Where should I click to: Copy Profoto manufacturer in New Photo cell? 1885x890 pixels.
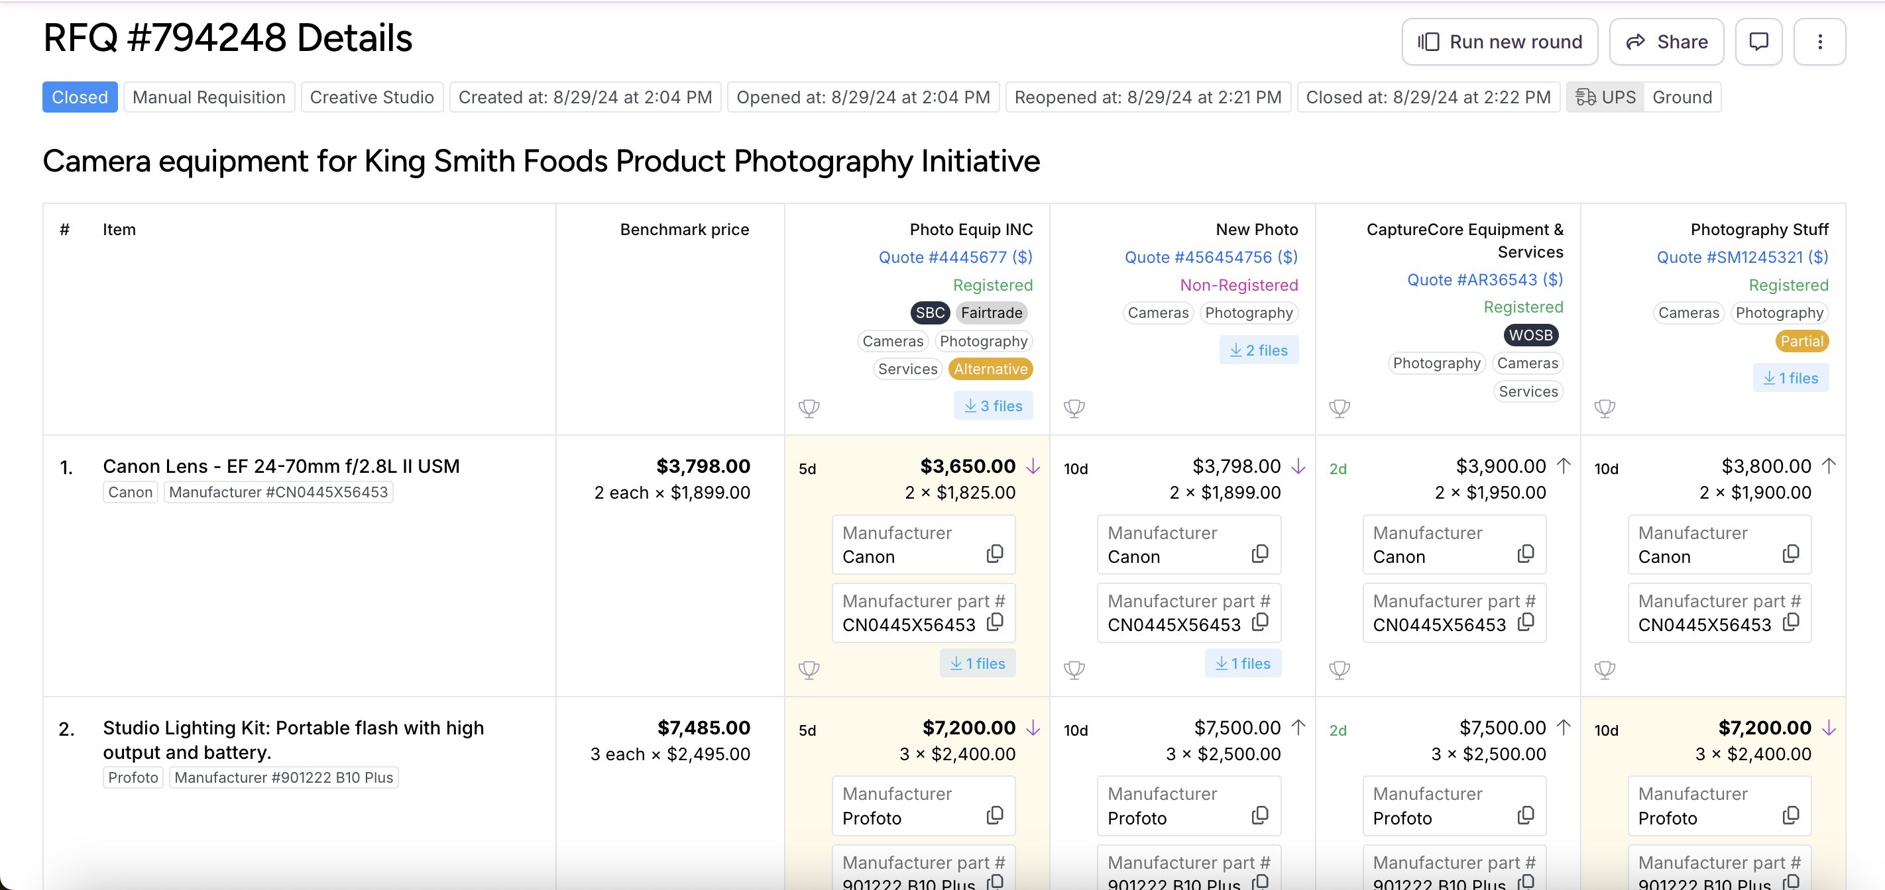[1259, 815]
